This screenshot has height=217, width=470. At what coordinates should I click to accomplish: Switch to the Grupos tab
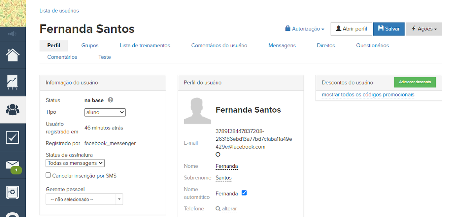[90, 46]
